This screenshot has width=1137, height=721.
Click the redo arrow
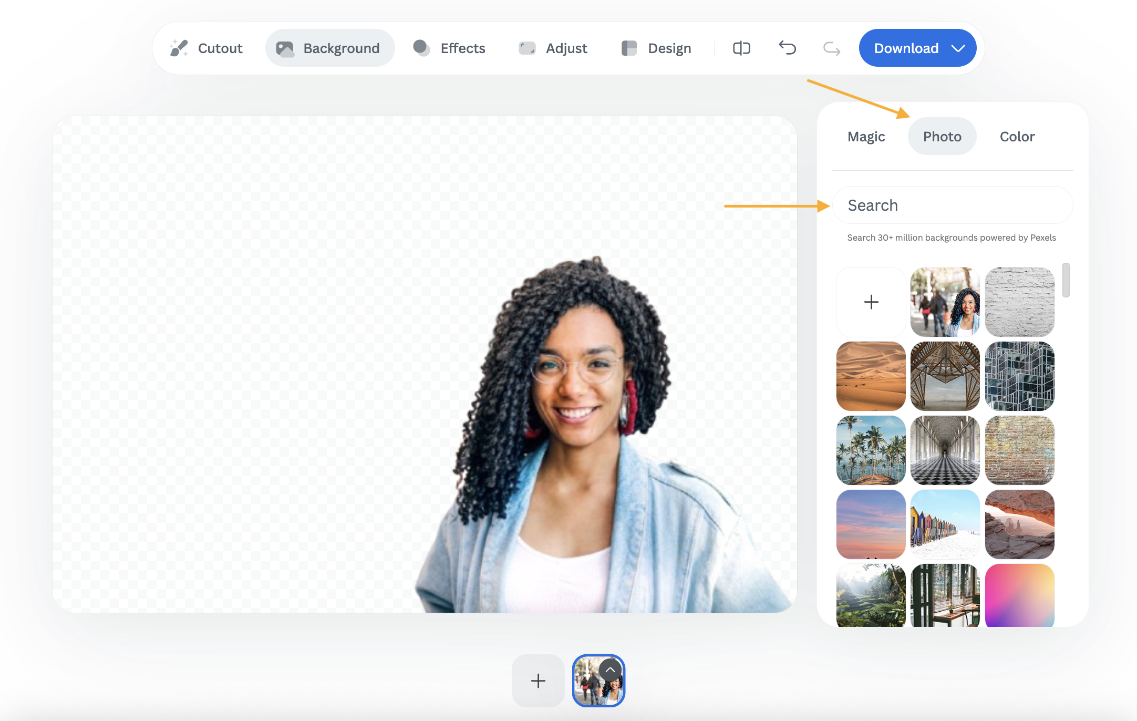[x=831, y=49]
